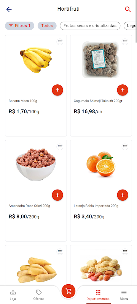The width and height of the screenshot is (137, 304).
Task: Select the partially visible Legu chip
Action: tap(130, 26)
